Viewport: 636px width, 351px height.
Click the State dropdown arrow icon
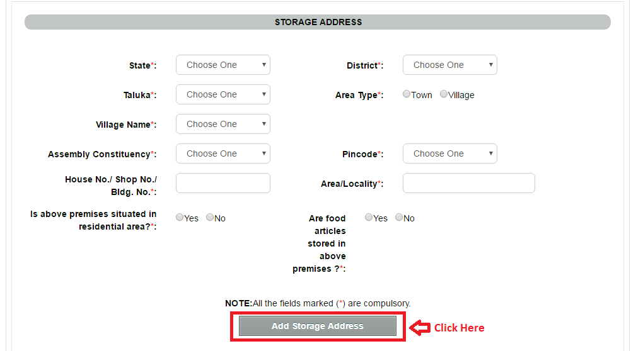(x=263, y=65)
